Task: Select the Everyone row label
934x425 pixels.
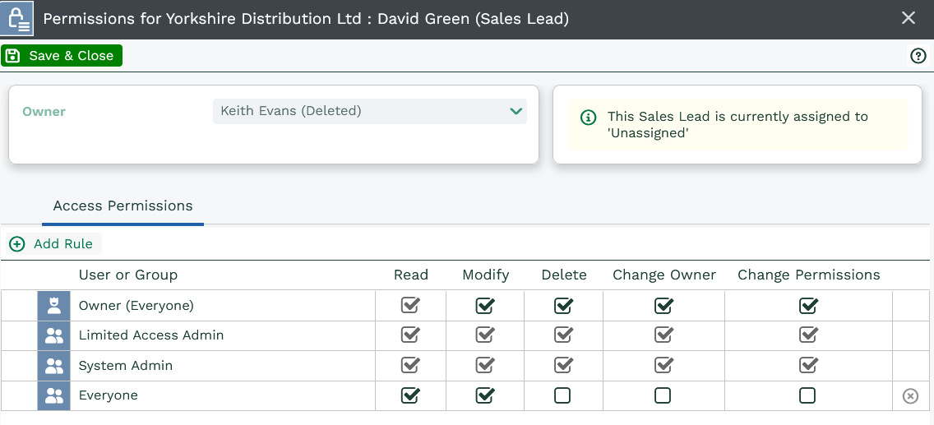Action: point(109,395)
